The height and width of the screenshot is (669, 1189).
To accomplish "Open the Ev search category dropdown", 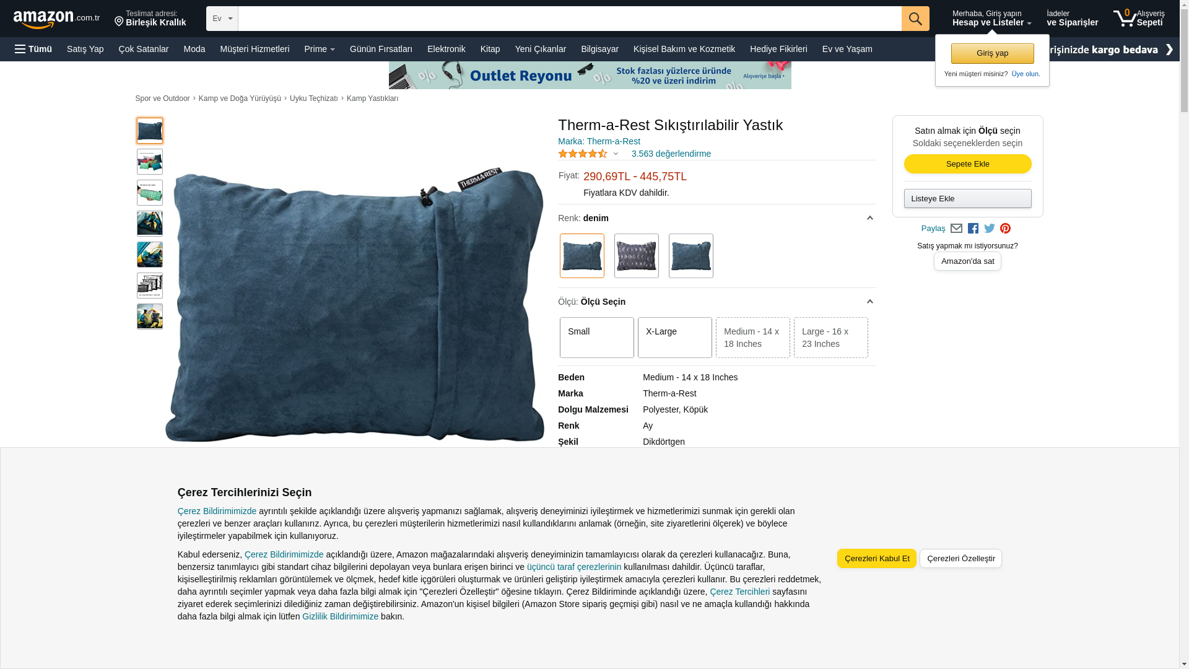I will coord(222,19).
